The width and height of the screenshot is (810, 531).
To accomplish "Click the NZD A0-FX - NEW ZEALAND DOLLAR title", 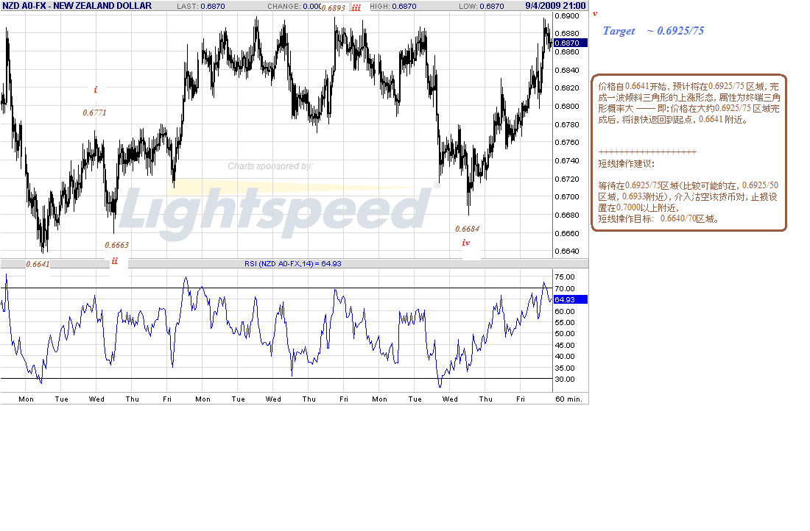I will click(x=77, y=6).
